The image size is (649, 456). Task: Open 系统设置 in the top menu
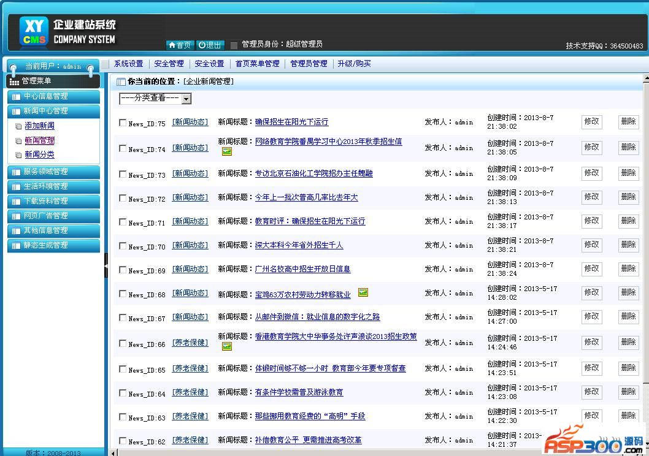128,64
